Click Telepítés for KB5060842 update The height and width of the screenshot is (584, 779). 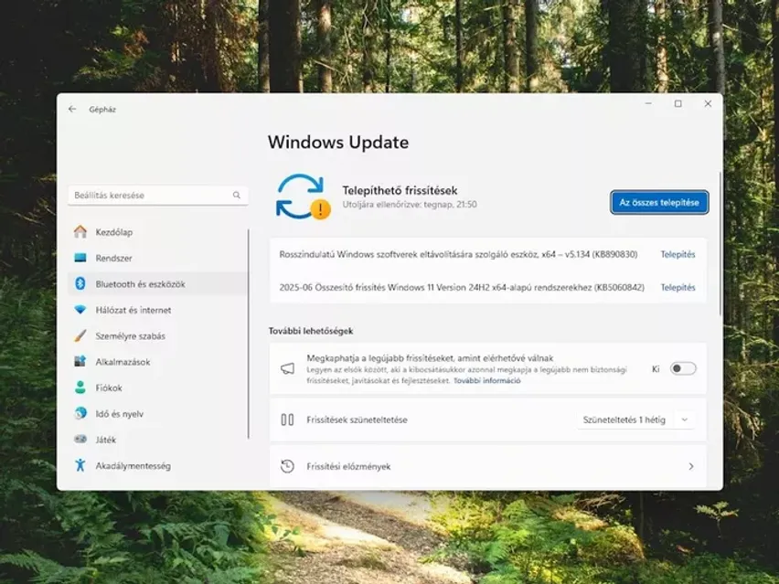click(x=678, y=287)
